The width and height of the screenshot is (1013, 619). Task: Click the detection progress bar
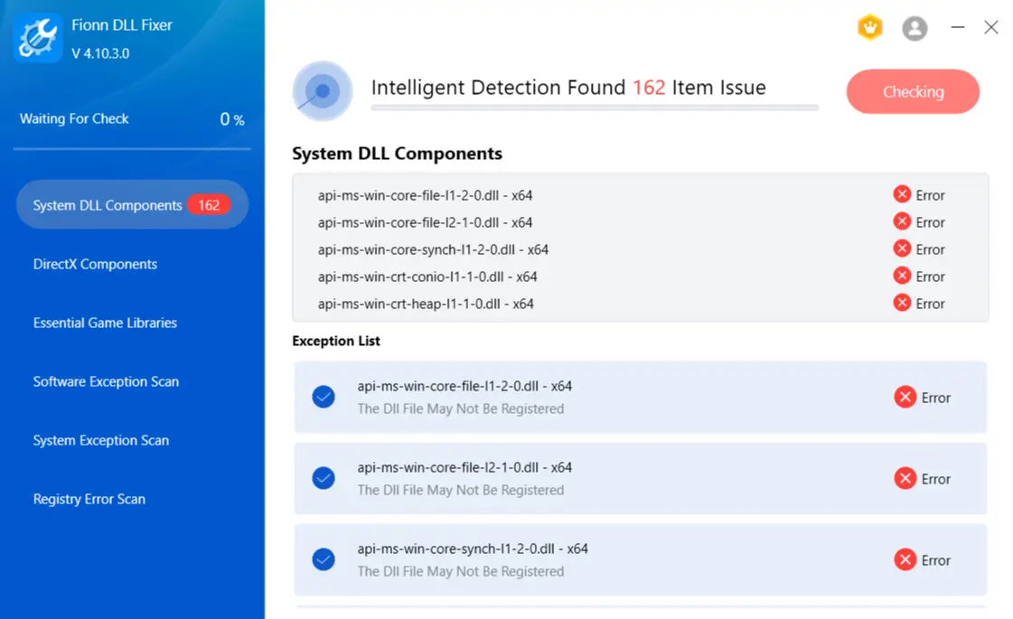tap(595, 108)
